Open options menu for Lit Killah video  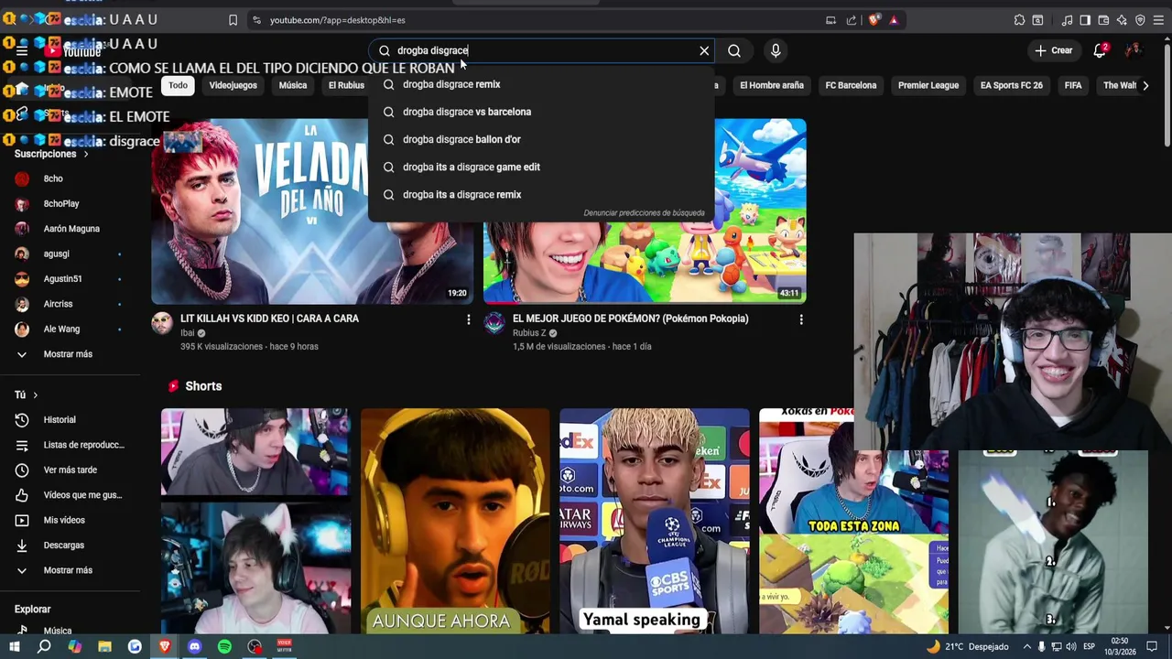469,319
